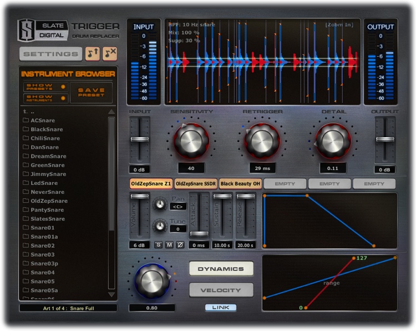This screenshot has width=416, height=331.
Task: Open the Settings button
Action: tap(51, 54)
